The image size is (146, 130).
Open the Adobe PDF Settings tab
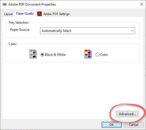(x=53, y=14)
